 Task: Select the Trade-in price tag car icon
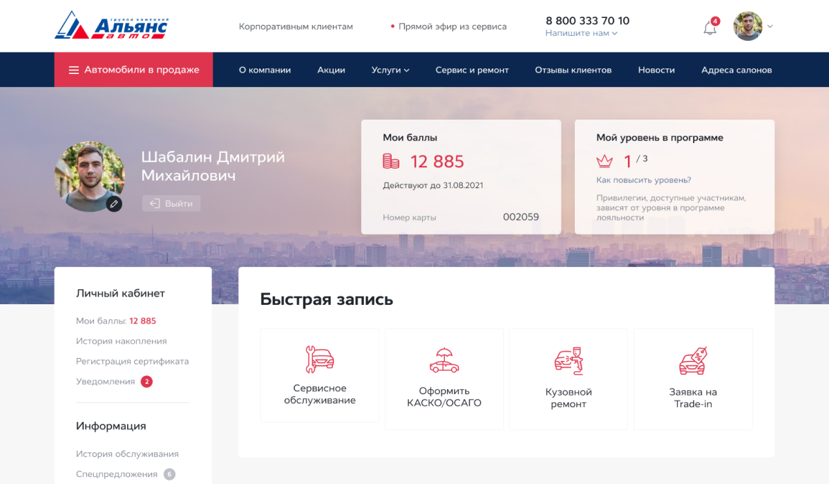tap(693, 361)
